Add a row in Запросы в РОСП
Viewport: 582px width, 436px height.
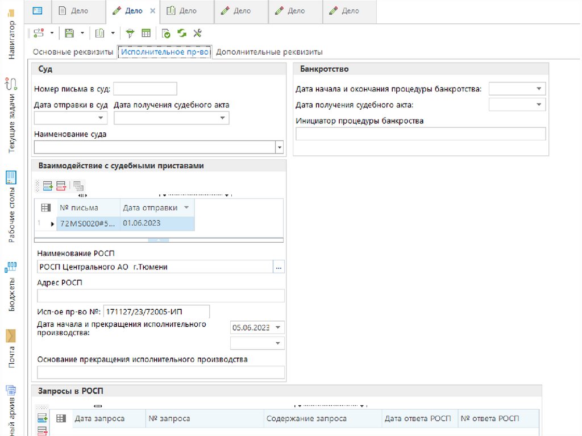(42, 418)
